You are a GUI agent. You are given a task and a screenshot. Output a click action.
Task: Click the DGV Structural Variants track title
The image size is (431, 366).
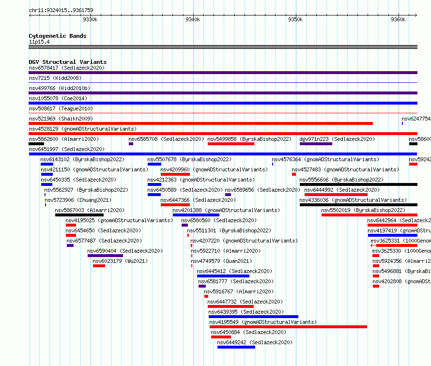click(68, 62)
